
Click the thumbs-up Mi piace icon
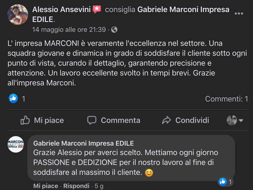click(x=25, y=120)
